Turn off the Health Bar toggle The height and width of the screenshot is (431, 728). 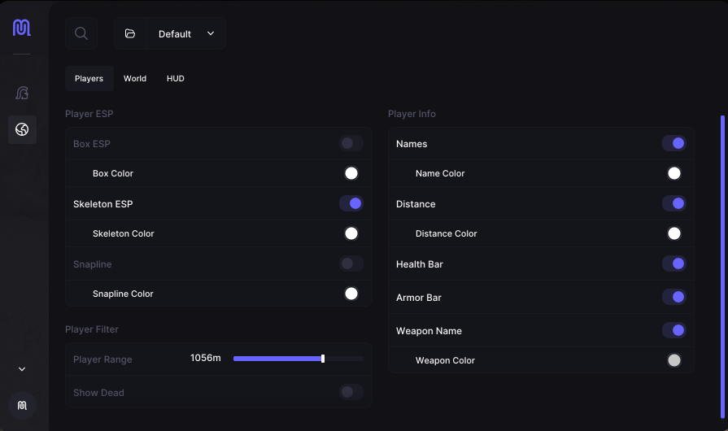point(674,263)
